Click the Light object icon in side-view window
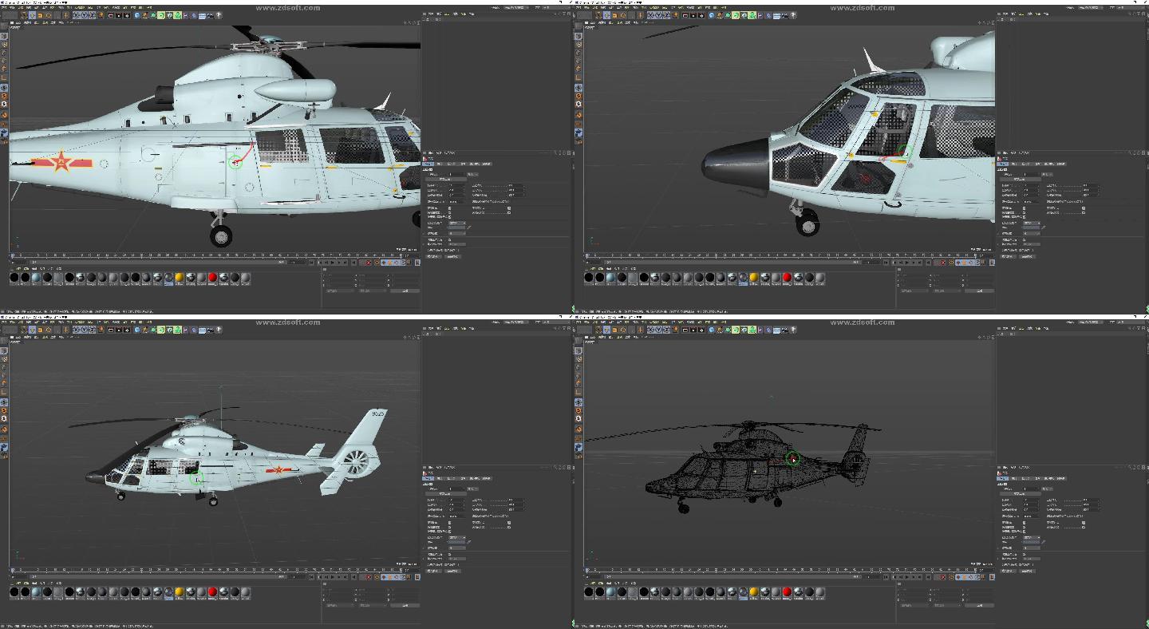The height and width of the screenshot is (629, 1149). [x=219, y=15]
